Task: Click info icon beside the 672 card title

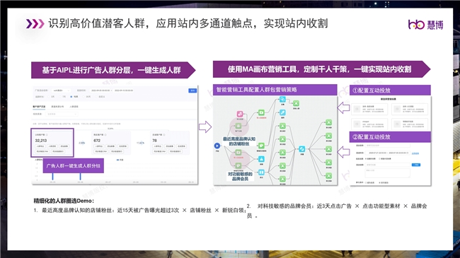Action: [x=105, y=134]
